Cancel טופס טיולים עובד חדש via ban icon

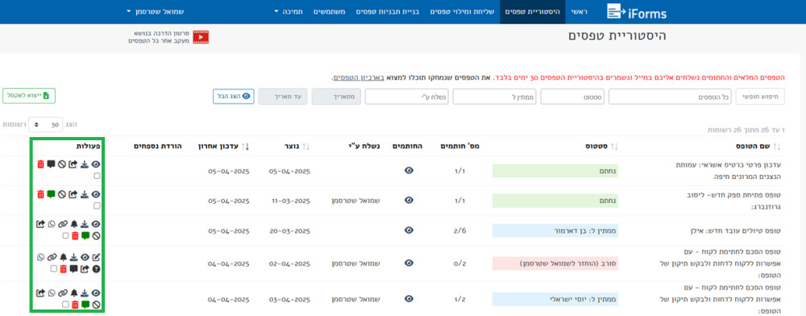tap(96, 236)
